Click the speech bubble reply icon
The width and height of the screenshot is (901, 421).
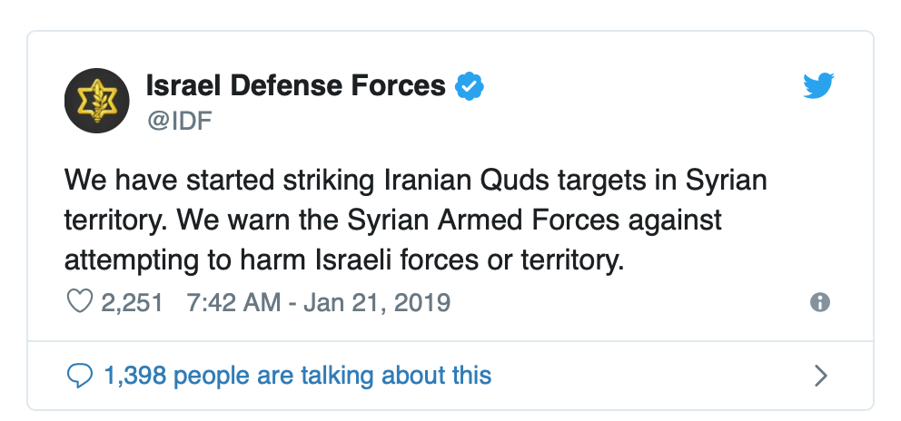[81, 375]
